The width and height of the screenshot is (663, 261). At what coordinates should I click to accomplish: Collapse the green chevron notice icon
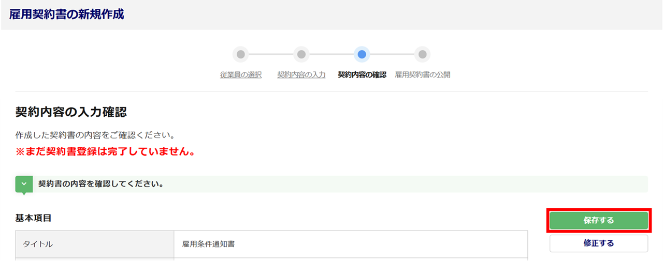[x=24, y=184]
